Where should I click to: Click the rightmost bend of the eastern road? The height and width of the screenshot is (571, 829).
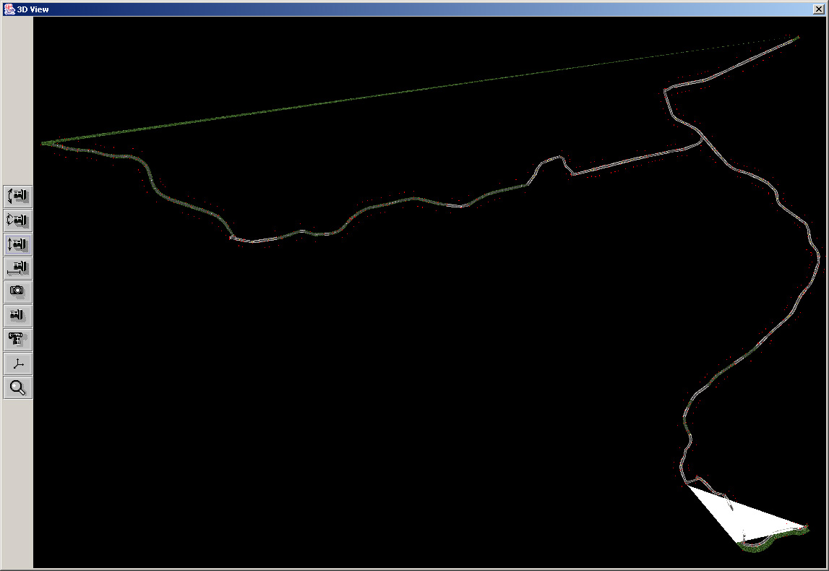point(817,254)
